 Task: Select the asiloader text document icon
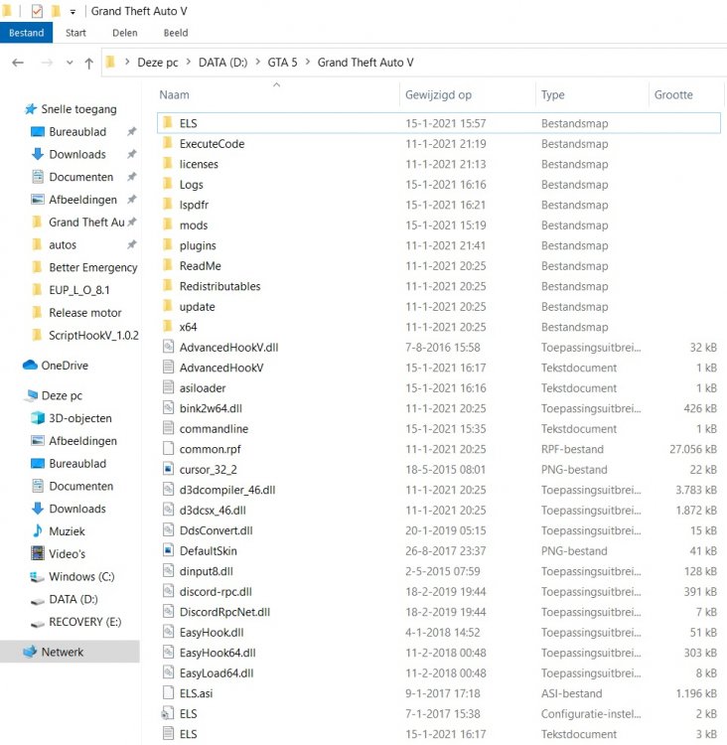pos(168,387)
